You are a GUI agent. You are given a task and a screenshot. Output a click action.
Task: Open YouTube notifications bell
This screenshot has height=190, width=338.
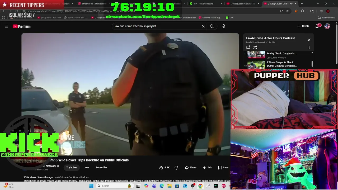click(317, 26)
